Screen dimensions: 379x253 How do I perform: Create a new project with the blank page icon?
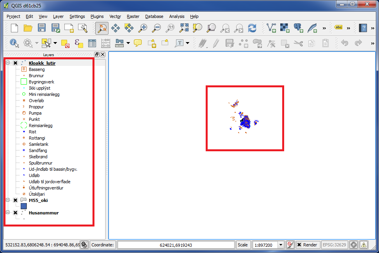tap(14, 28)
